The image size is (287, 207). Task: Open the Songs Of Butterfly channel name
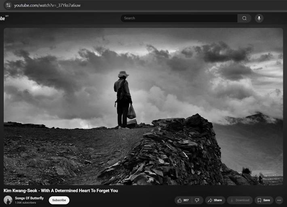(29, 198)
